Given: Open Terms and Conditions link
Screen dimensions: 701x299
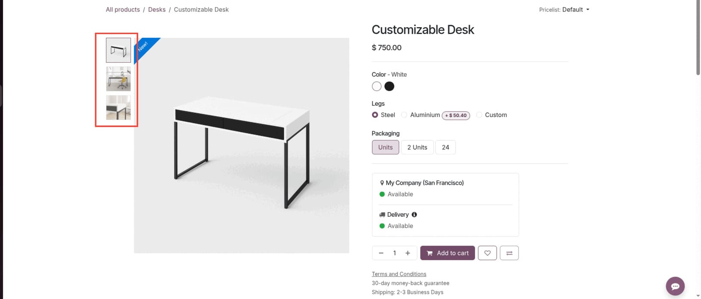Looking at the screenshot, I should click(399, 274).
